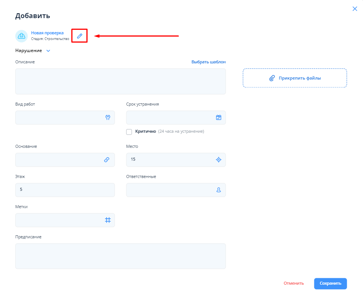Click into the Этаж input field

pos(65,190)
